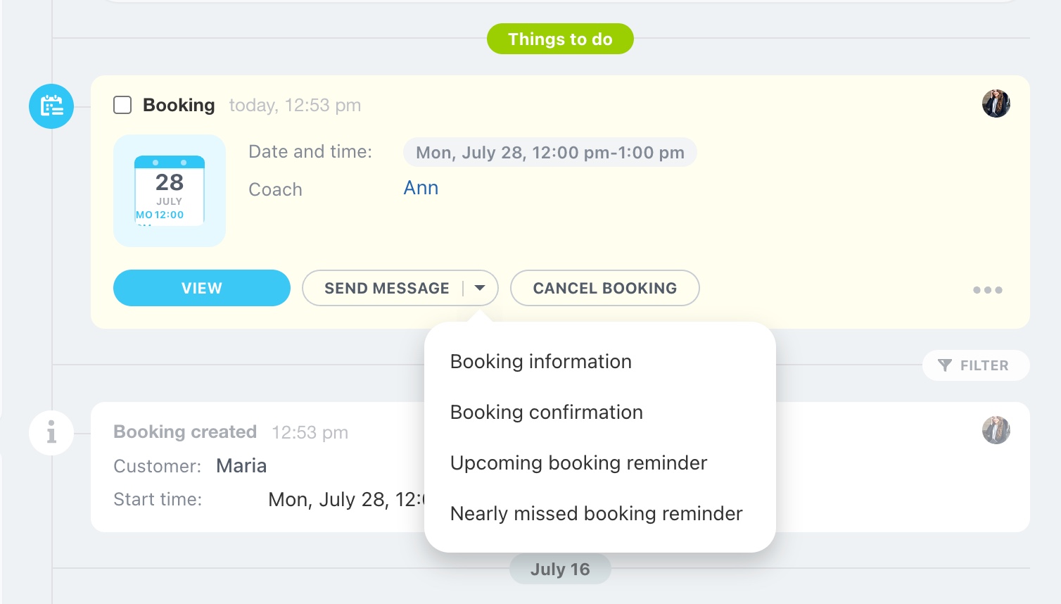Open the FILTER control
The width and height of the screenshot is (1061, 604).
975,365
